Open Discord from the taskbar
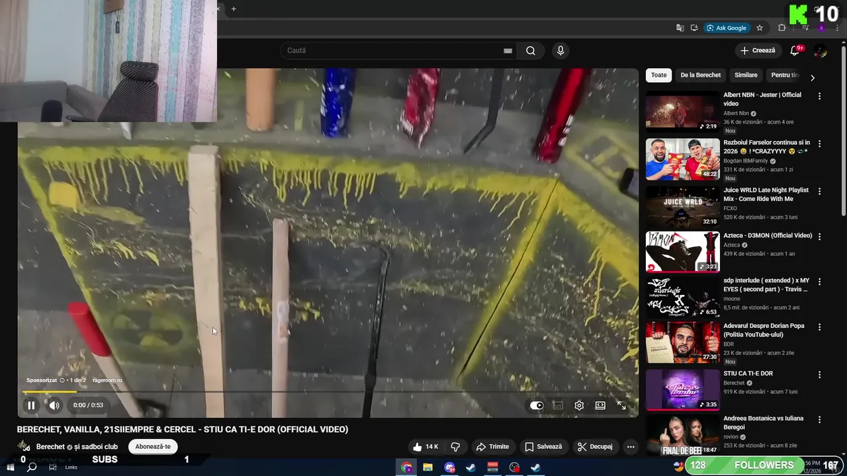 [450, 467]
